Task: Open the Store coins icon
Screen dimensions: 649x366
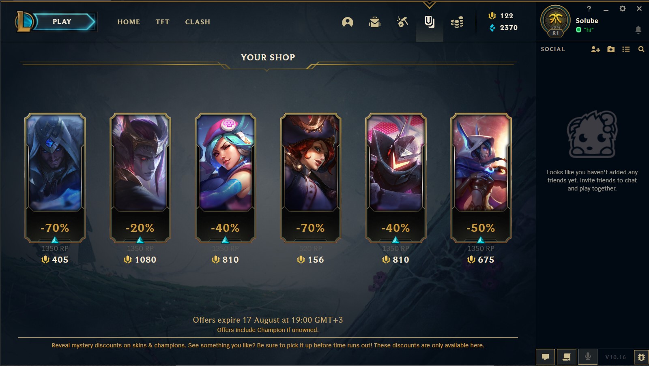Action: [x=457, y=22]
